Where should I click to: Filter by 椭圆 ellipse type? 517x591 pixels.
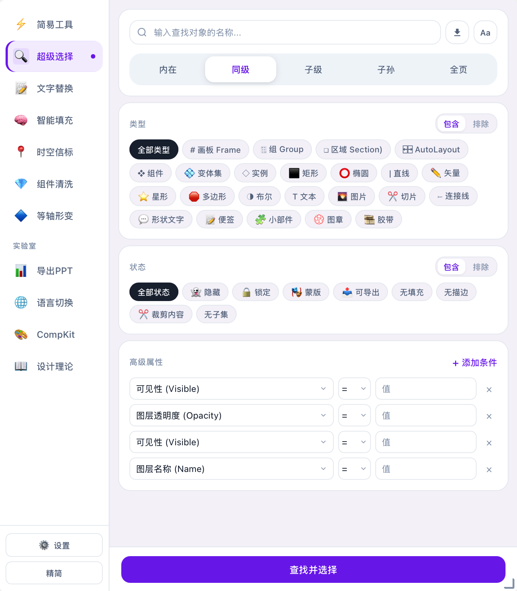(x=354, y=173)
